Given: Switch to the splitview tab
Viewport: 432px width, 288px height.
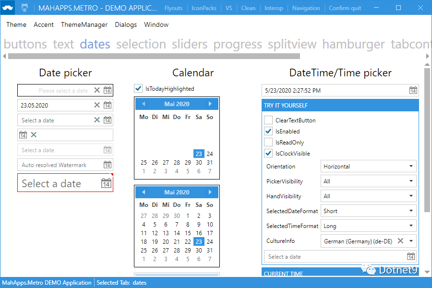Looking at the screenshot, I should (x=292, y=44).
